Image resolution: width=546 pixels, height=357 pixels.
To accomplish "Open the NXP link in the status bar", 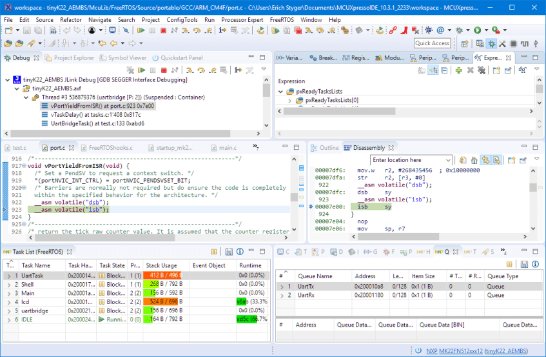I will coord(431,351).
